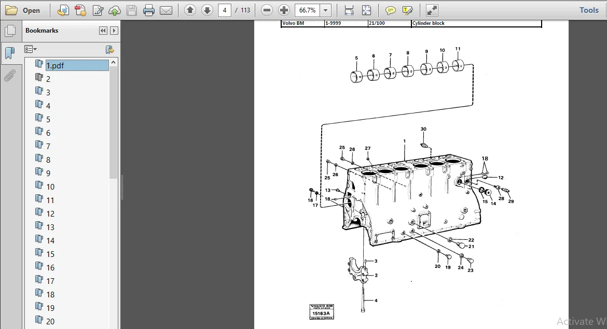This screenshot has width=607, height=329.
Task: Click the 15163A drawing number stamp
Action: point(322,312)
